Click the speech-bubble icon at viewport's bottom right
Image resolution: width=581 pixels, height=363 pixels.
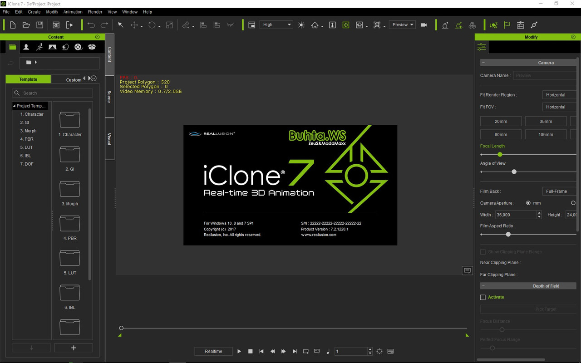(x=467, y=270)
